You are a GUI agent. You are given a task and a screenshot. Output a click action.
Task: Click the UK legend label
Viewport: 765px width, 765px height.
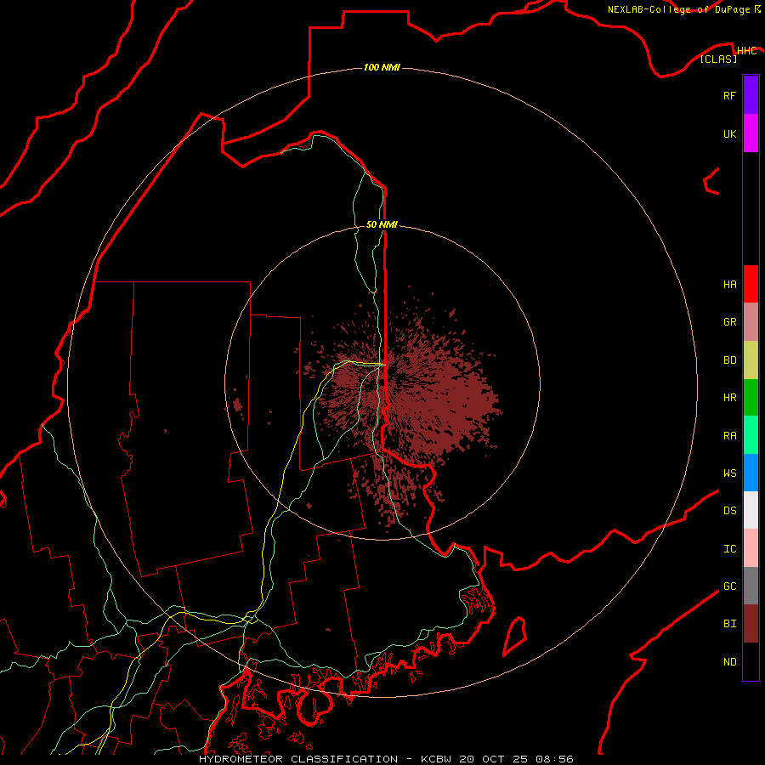click(729, 133)
